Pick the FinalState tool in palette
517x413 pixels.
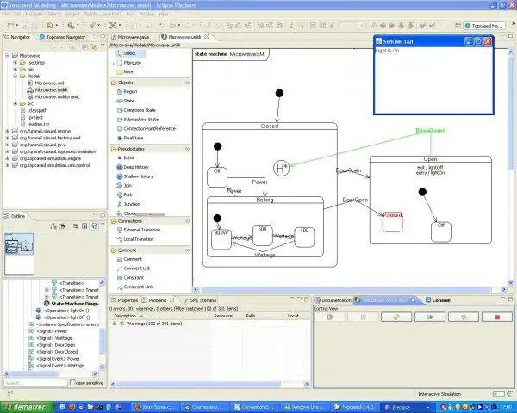pyautogui.click(x=133, y=138)
